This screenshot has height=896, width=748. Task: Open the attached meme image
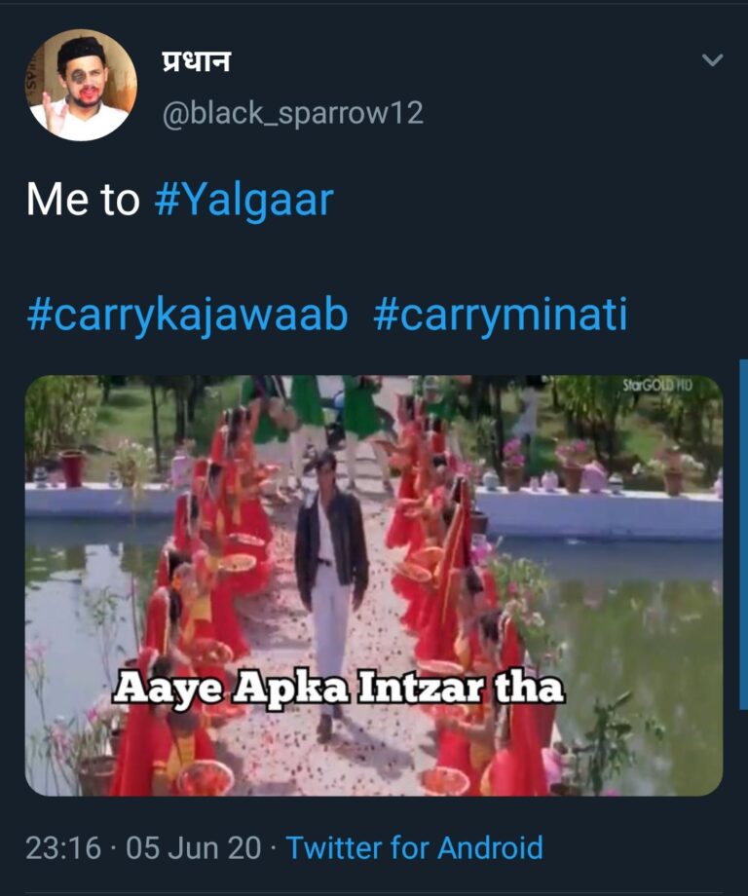(x=374, y=585)
